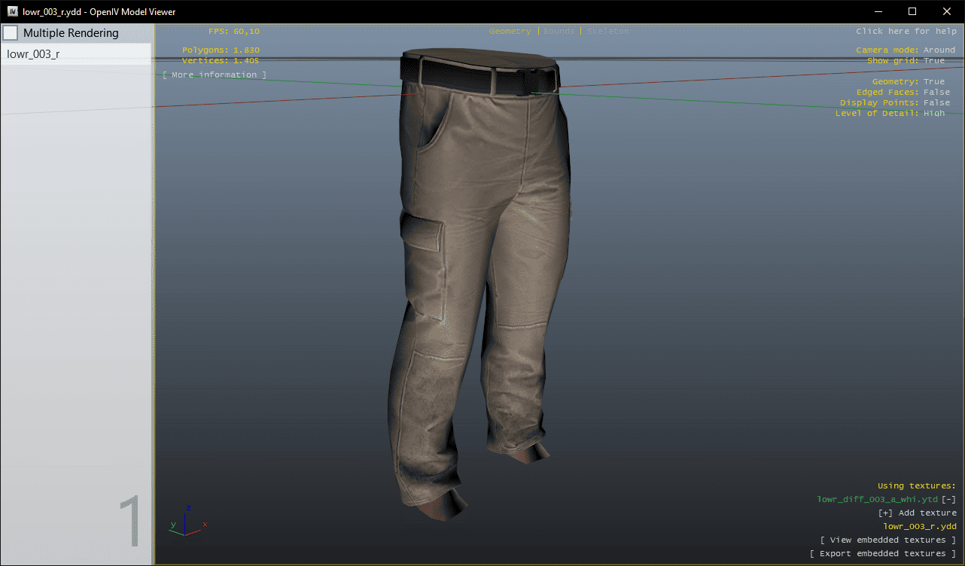Change Level of Detail setting
Viewport: 965px width, 566px height.
point(933,113)
